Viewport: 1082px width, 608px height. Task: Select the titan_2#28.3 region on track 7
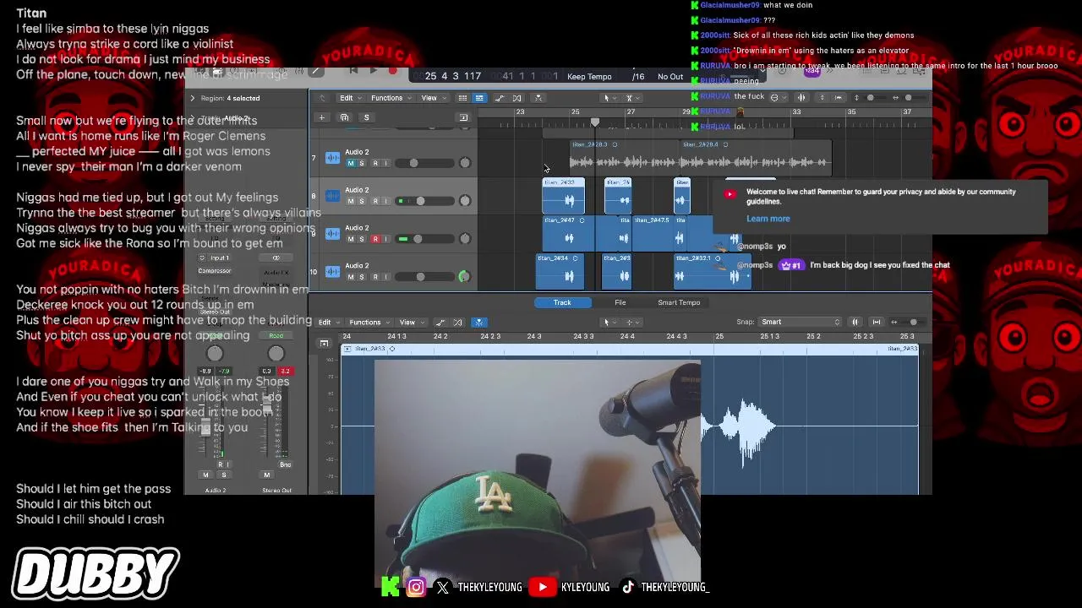(x=624, y=157)
